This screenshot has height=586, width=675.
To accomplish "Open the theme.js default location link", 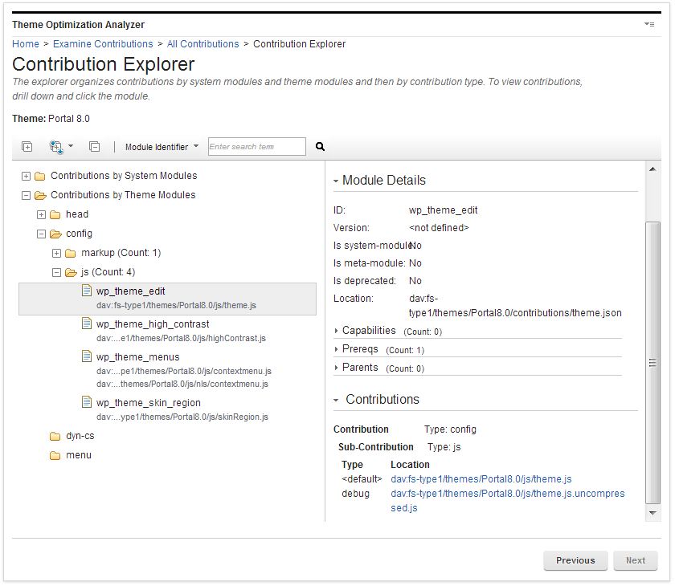I will [481, 478].
